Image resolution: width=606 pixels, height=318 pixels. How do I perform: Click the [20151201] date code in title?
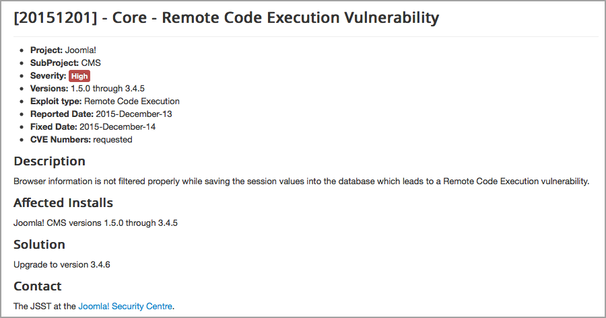55,17
